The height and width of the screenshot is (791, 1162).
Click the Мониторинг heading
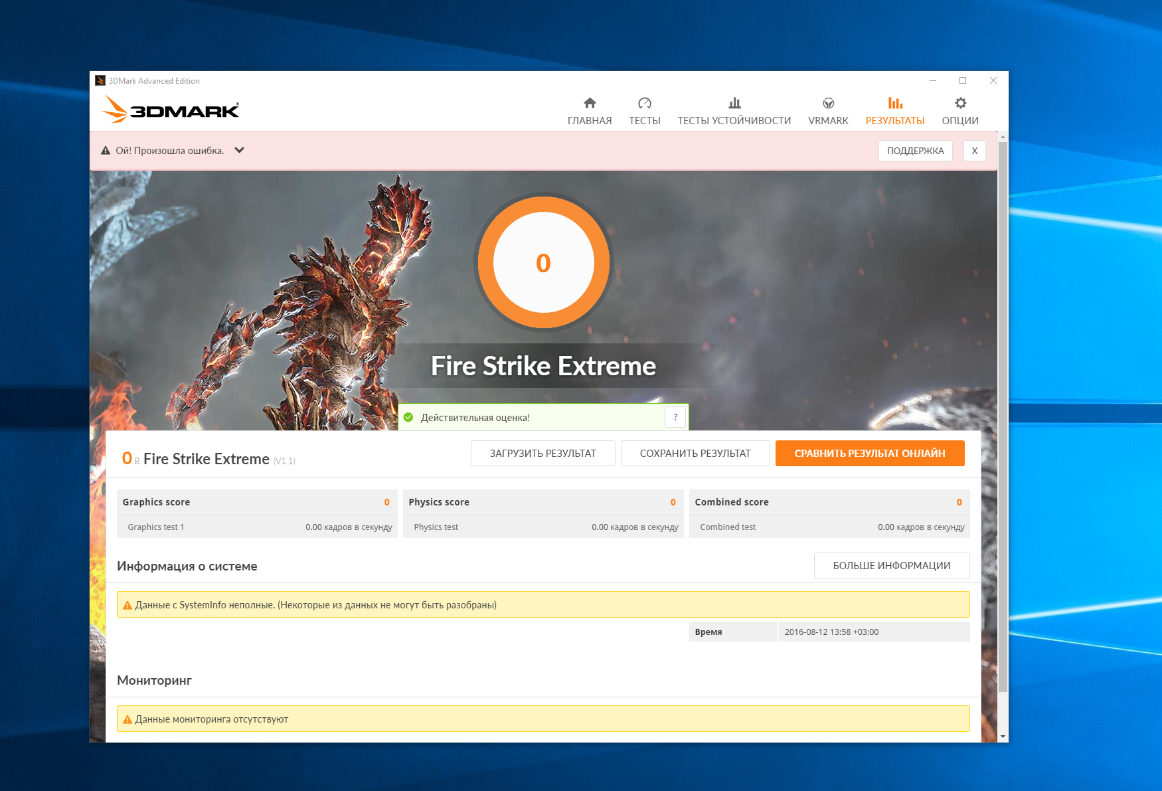click(154, 681)
